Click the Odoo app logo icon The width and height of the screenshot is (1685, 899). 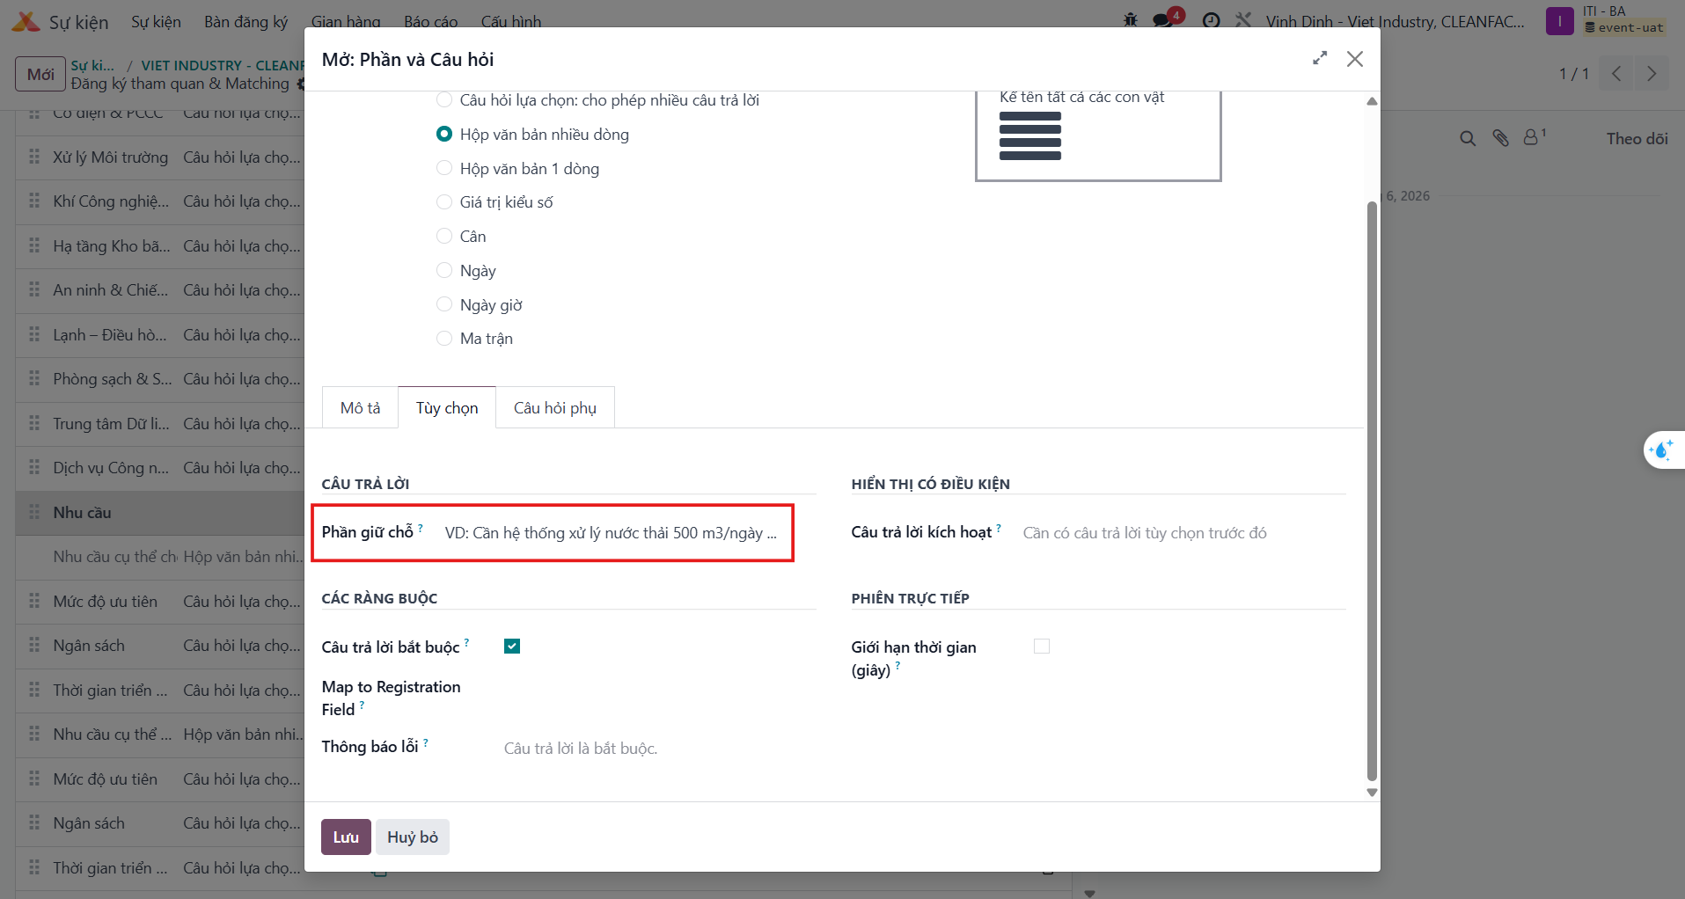tap(25, 21)
